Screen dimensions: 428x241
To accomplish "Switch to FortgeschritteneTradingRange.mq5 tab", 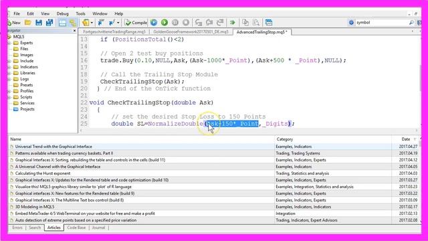I will [114, 32].
